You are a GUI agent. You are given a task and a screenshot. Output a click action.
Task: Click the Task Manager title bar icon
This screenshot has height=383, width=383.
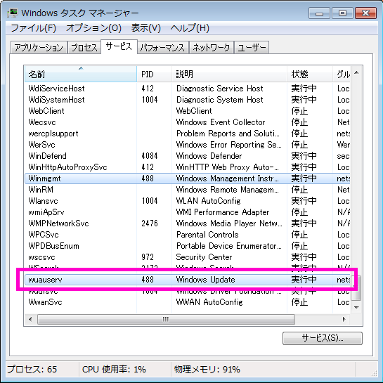click(x=13, y=13)
